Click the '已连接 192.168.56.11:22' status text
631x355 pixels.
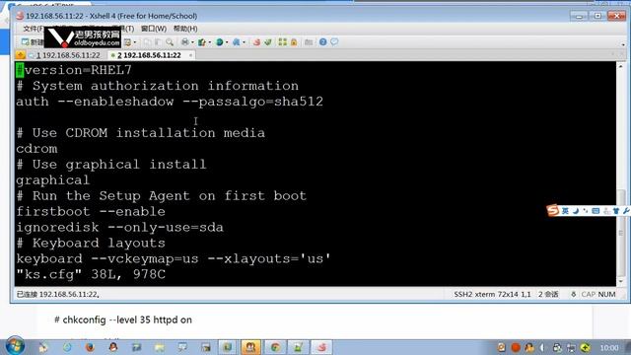(x=58, y=294)
